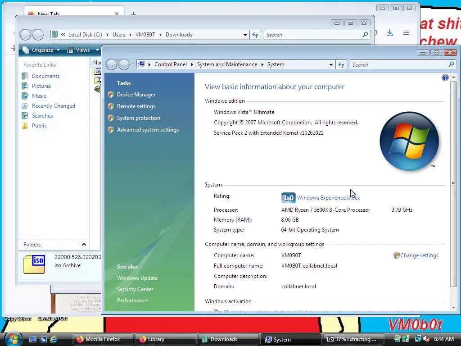Open System protection task

139,118
